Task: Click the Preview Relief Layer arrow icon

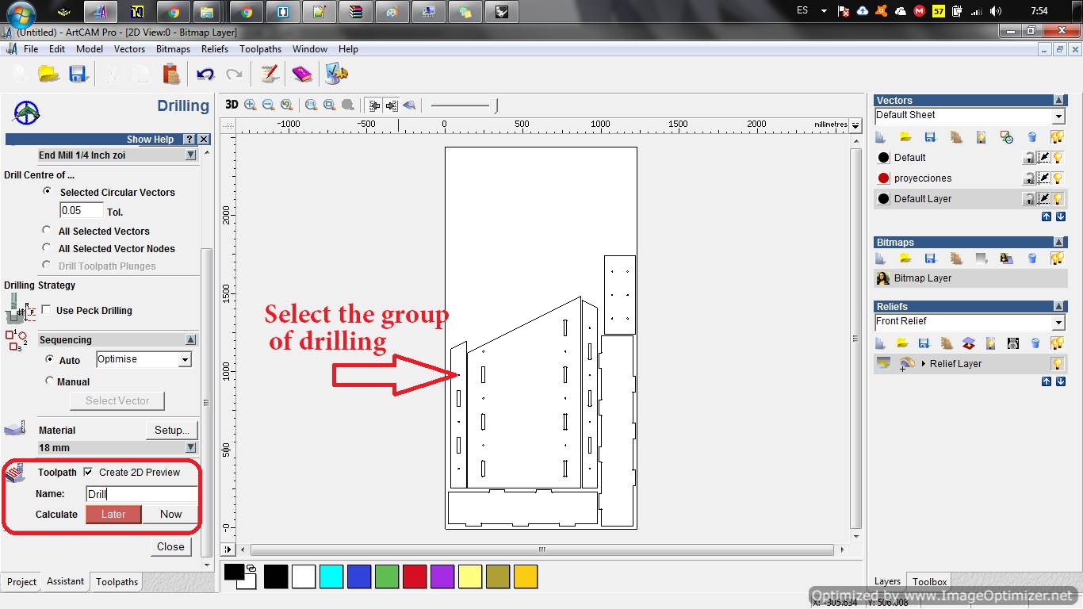Action: coord(409,105)
